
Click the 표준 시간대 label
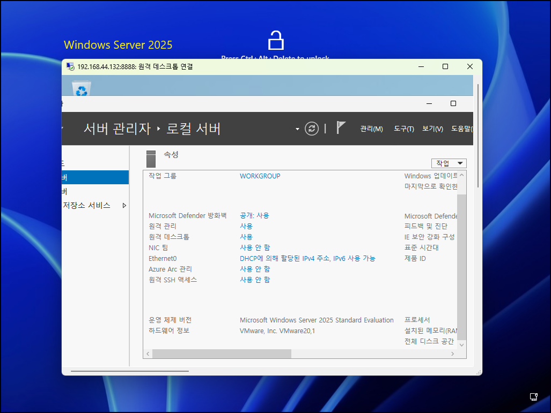pos(421,247)
